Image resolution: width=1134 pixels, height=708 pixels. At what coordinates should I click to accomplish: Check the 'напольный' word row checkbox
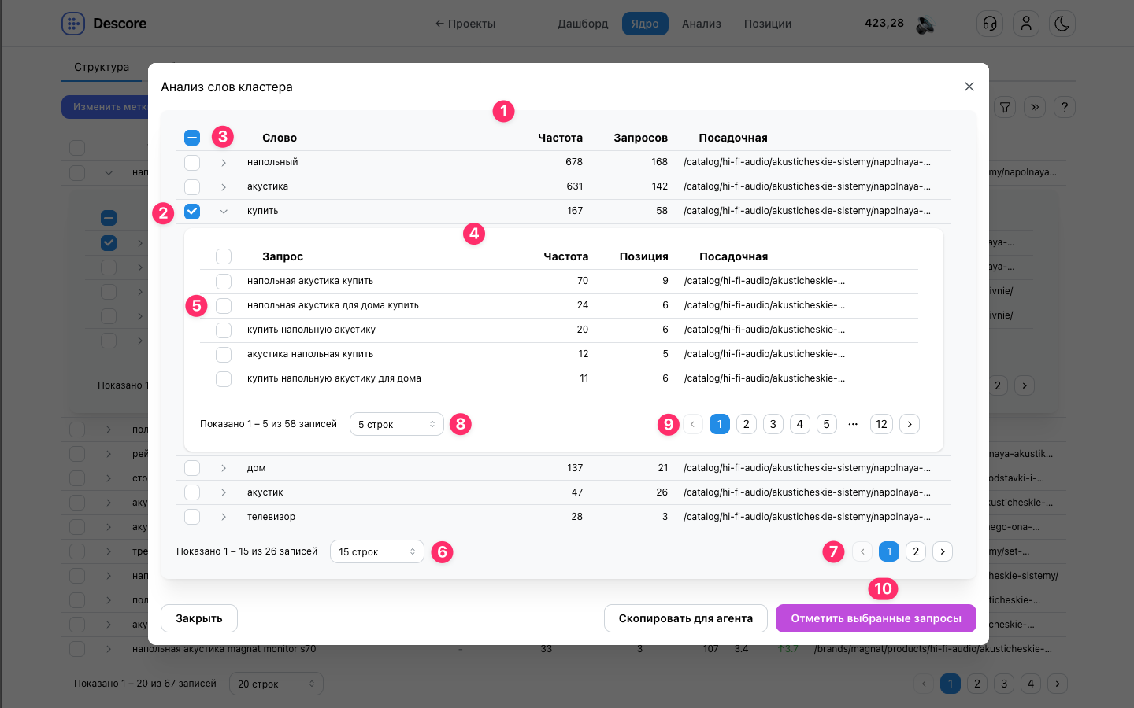(x=192, y=163)
